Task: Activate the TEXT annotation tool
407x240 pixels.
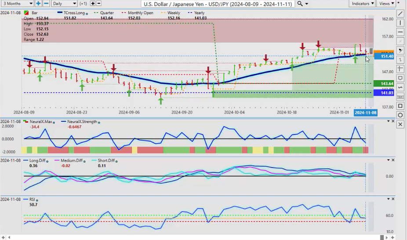Action: coord(400,96)
